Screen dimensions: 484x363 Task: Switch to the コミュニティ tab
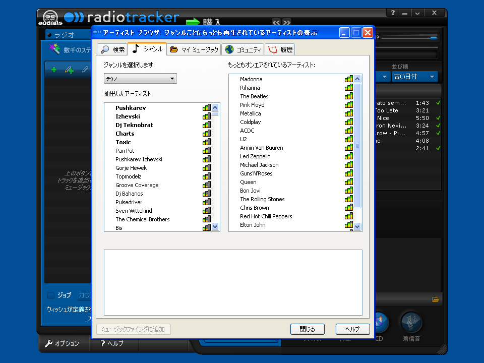[x=243, y=49]
